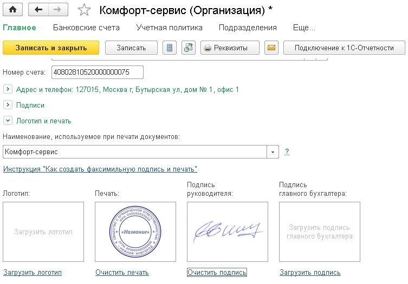Expand the Адрес и телефон section

point(8,89)
